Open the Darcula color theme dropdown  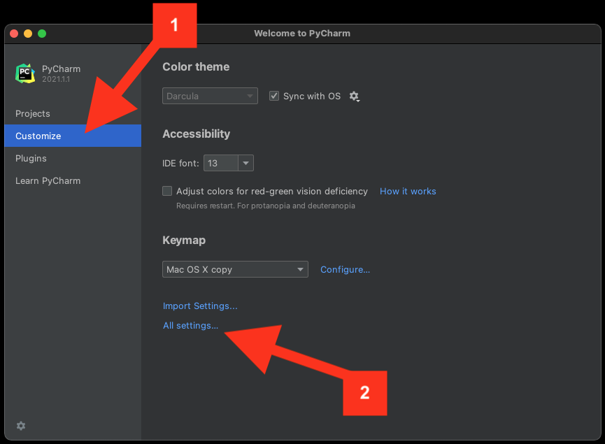[210, 96]
